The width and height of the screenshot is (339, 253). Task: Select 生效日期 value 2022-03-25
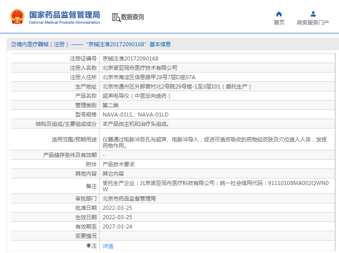117,217
